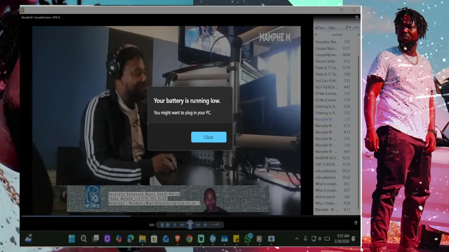Open Task View from the taskbar

[x=95, y=239]
